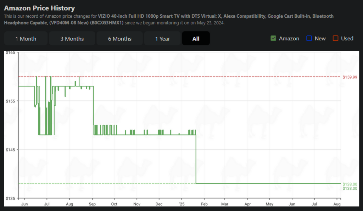
Task: Switch to the 3 Months view
Action: 72,38
